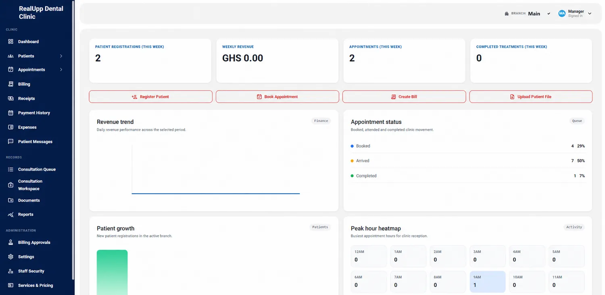The height and width of the screenshot is (295, 605).
Task: Select Staff Security in Administration
Action: coord(31,271)
